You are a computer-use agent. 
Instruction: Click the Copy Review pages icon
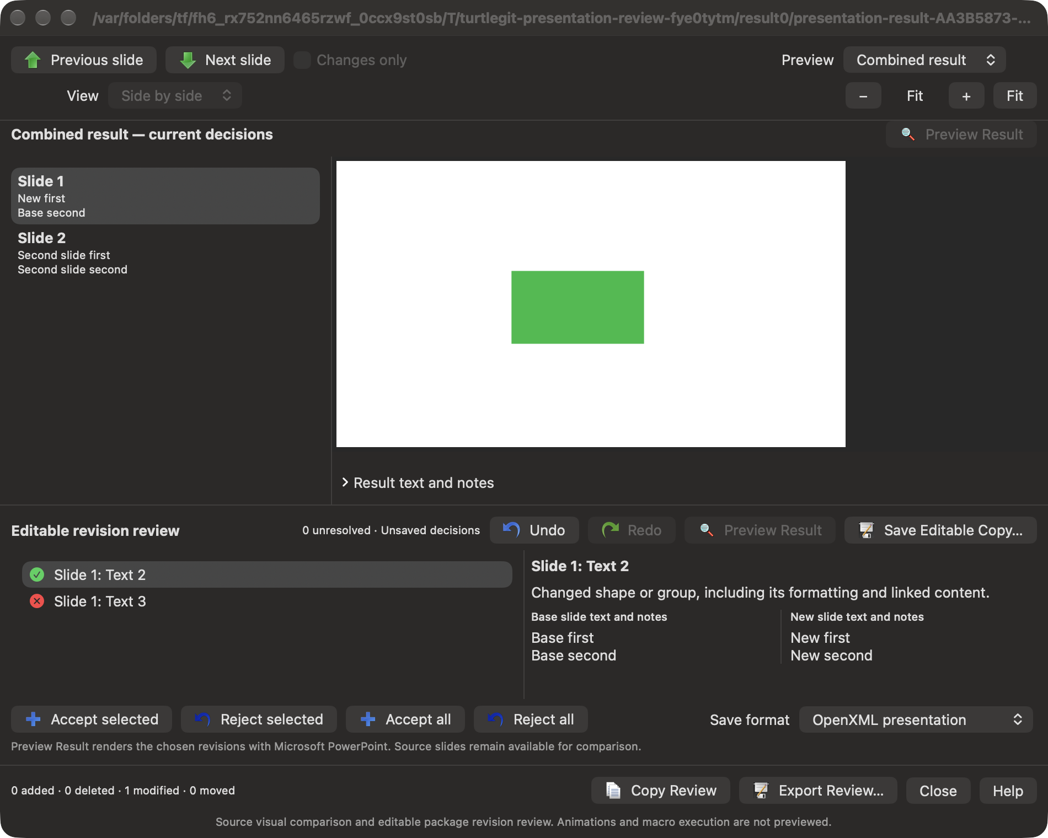(613, 790)
